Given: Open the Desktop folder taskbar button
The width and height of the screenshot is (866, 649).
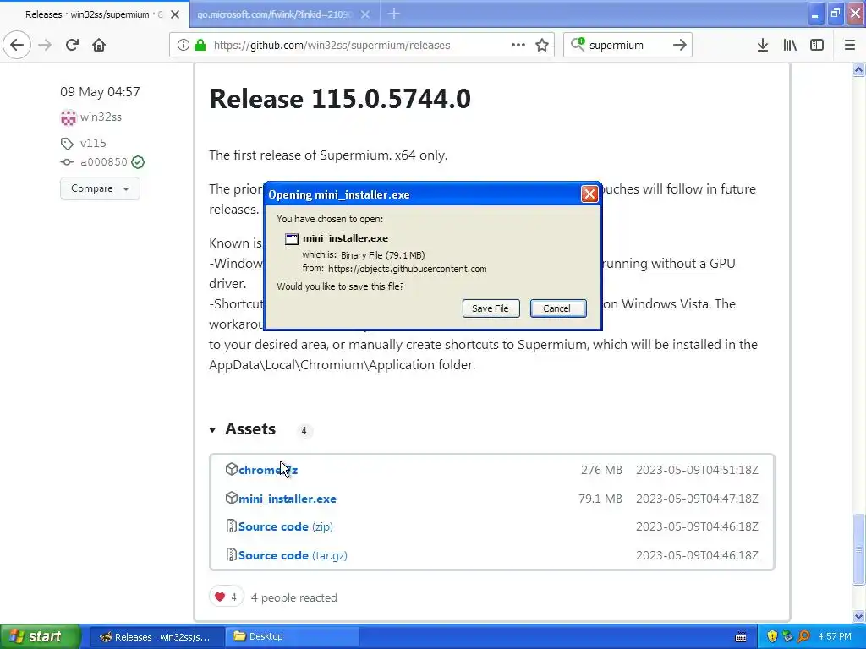Looking at the screenshot, I should (292, 637).
